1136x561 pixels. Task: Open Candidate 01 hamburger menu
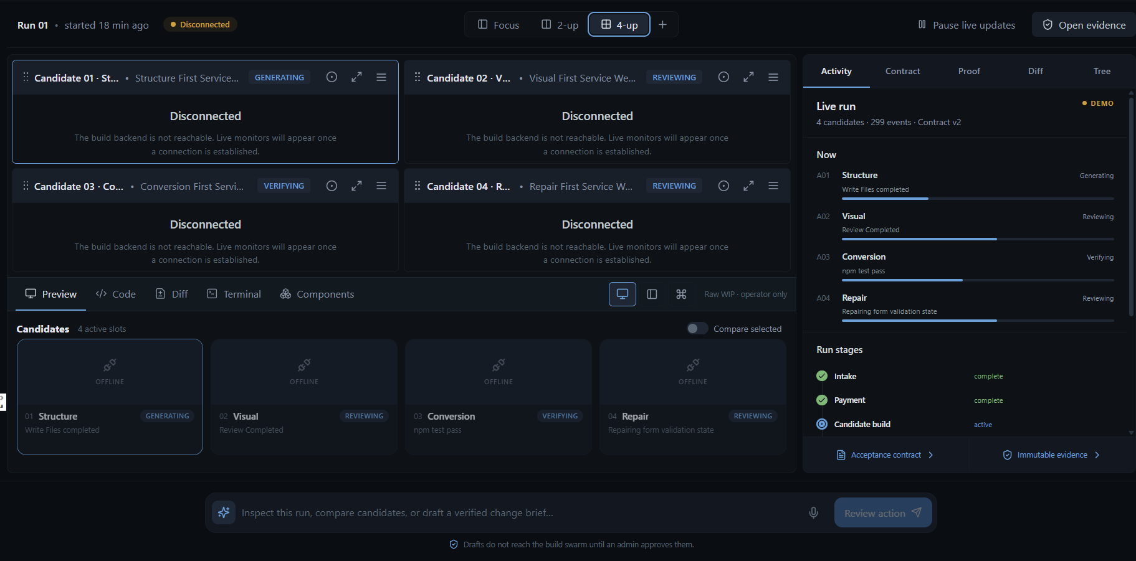pos(381,77)
